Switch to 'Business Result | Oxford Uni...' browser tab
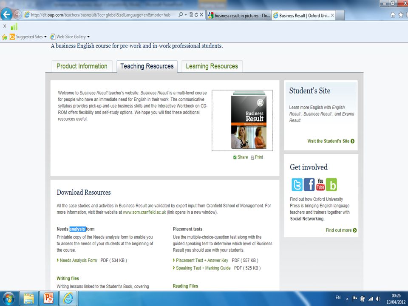The height and width of the screenshot is (306, 408). (x=301, y=15)
